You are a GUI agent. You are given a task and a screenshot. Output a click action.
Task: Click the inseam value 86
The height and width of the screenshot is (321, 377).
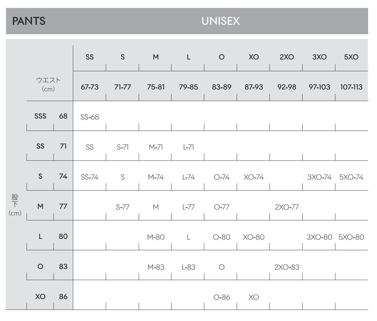coord(63,297)
